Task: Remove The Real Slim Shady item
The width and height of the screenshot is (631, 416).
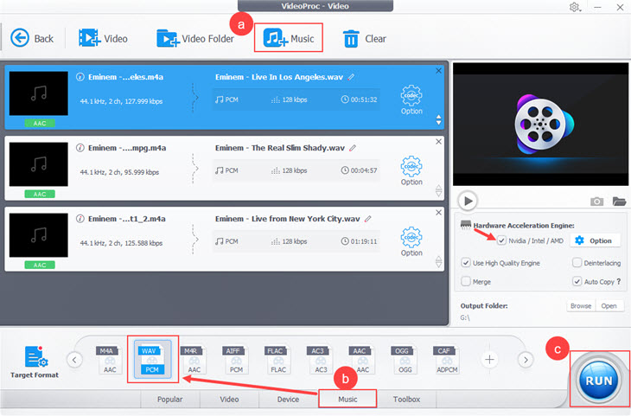Action: click(x=438, y=142)
